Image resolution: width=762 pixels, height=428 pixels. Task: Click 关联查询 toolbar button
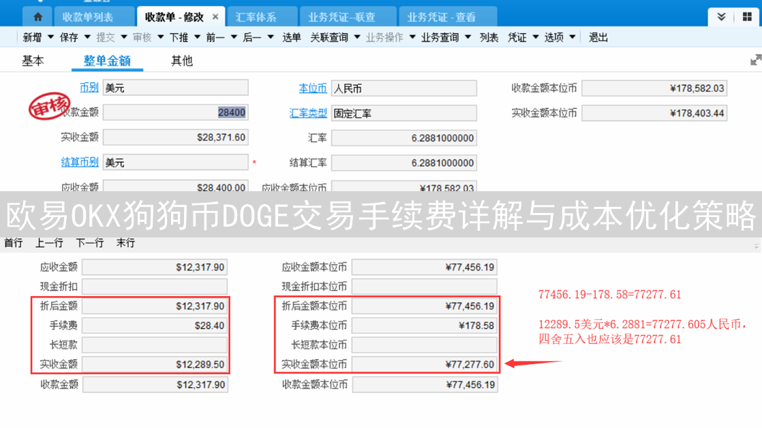tap(329, 37)
